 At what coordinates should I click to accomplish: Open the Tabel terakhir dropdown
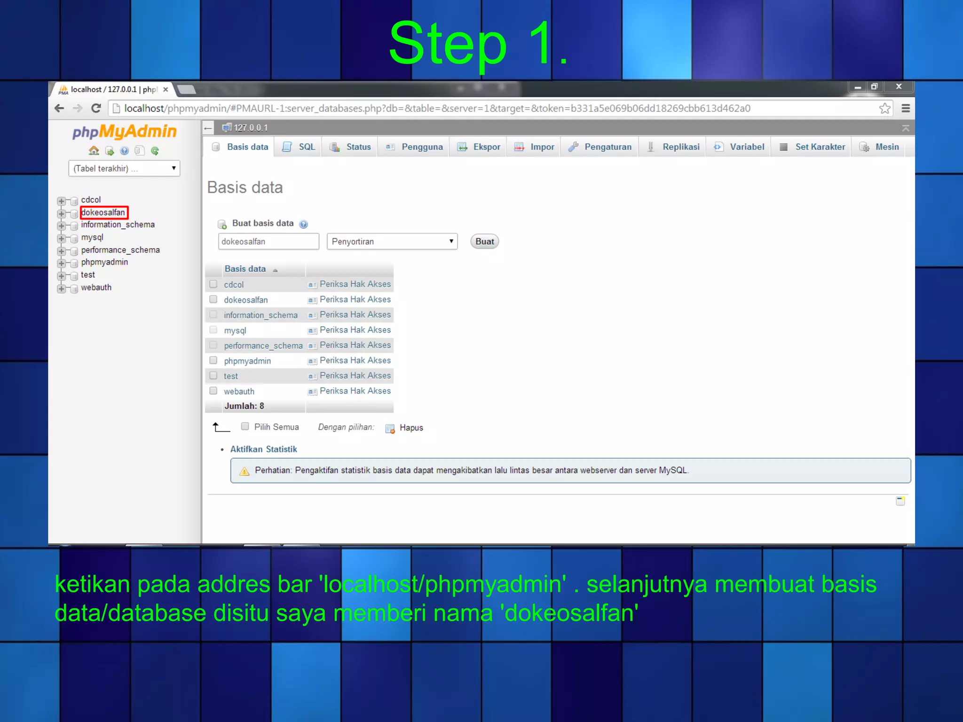pos(124,168)
